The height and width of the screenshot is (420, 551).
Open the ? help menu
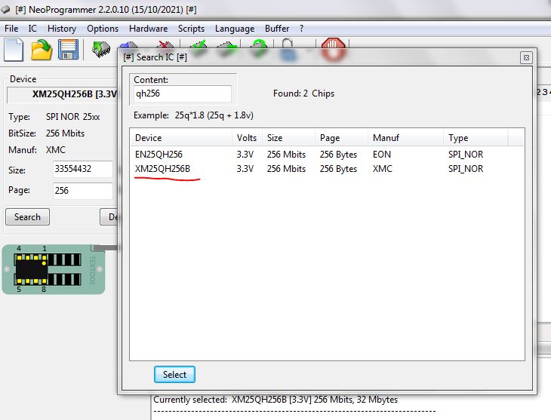[x=301, y=29]
